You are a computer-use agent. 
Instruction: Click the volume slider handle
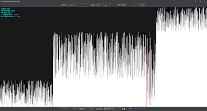coord(131,109)
